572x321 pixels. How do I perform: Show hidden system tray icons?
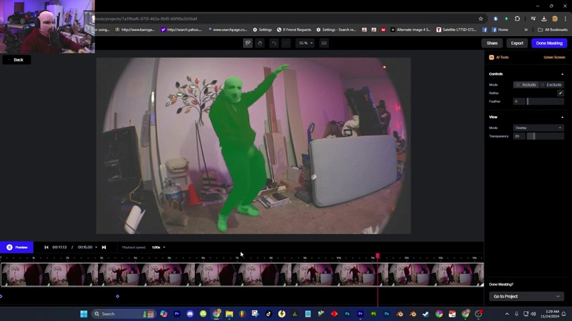click(x=507, y=314)
